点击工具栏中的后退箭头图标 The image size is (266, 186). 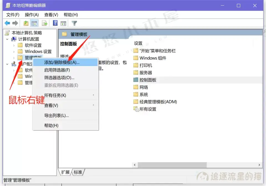point(7,23)
